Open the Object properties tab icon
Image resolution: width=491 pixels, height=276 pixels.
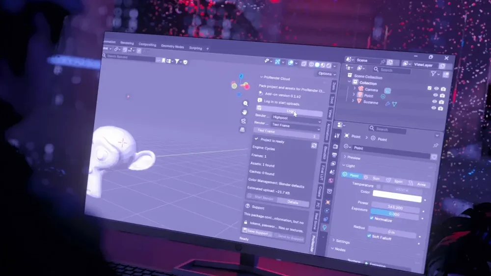pos(328,202)
